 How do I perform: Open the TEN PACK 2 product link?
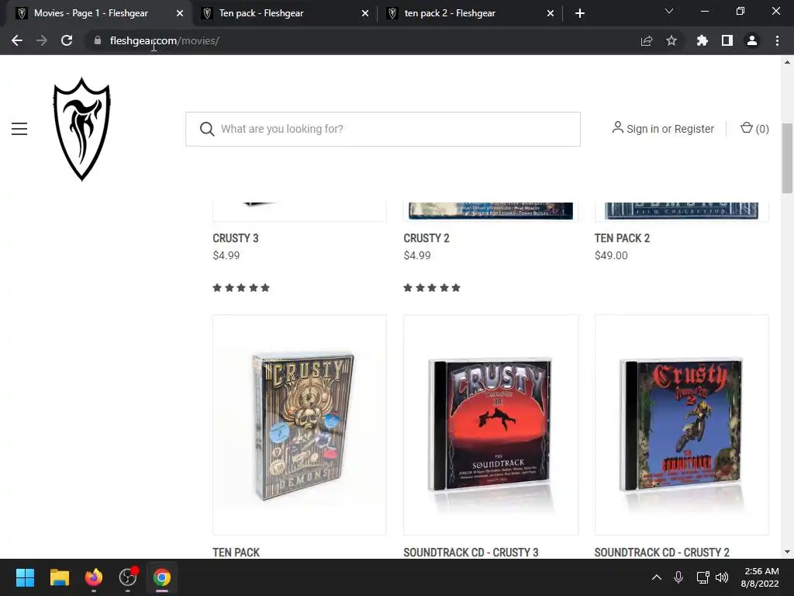622,238
